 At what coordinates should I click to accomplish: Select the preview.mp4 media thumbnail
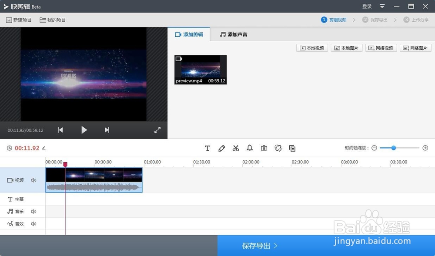coord(201,70)
